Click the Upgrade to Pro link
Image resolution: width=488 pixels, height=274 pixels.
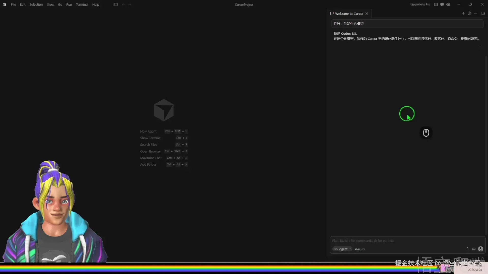[x=420, y=4]
